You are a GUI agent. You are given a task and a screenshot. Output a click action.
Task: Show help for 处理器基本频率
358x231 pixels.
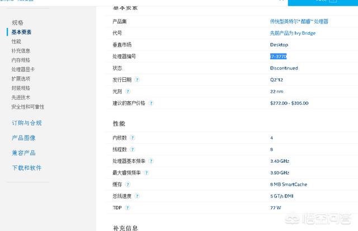click(x=151, y=161)
